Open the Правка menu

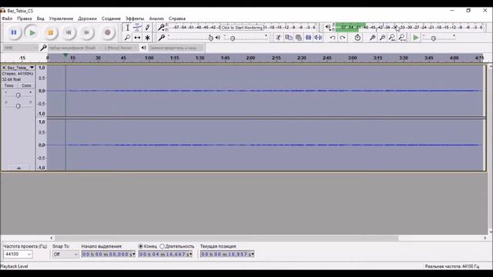coord(24,18)
